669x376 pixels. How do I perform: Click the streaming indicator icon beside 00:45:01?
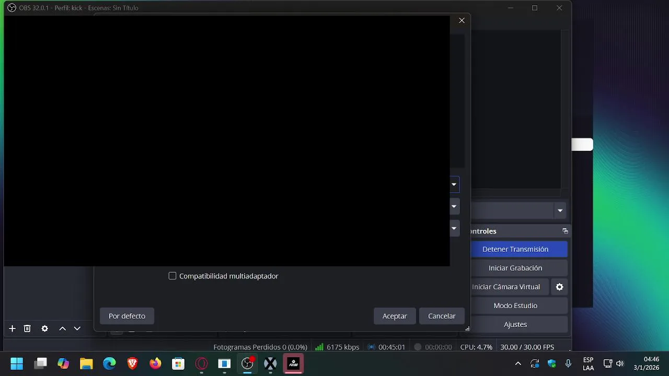tap(371, 347)
